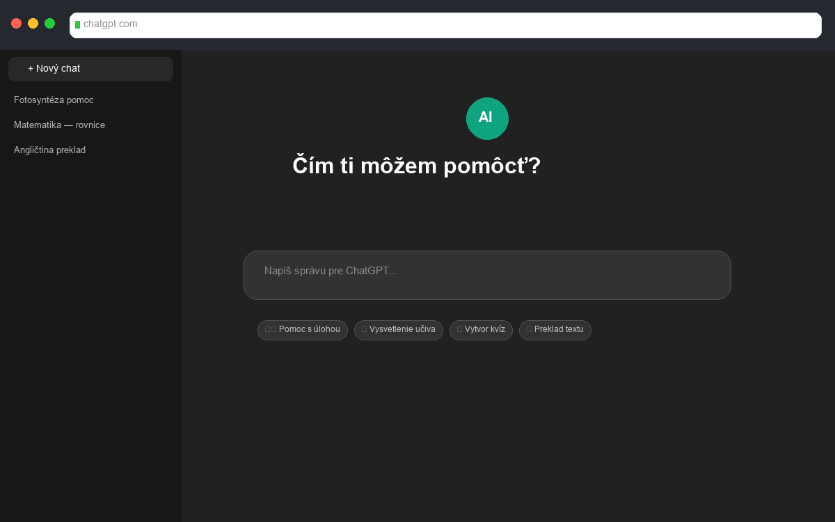Click the green security indicator in the address bar
Viewport: 835px width, 522px height.
79,24
